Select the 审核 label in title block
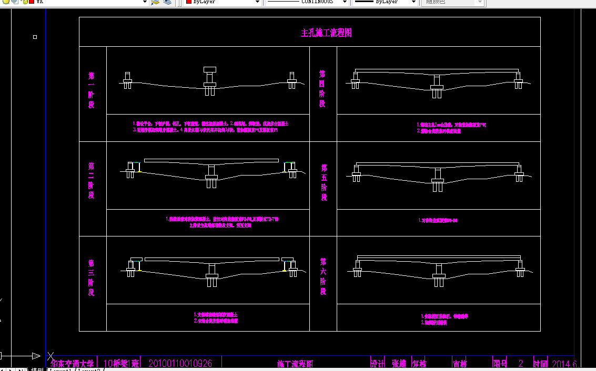Viewport: 596px width, 371px height. point(460,364)
